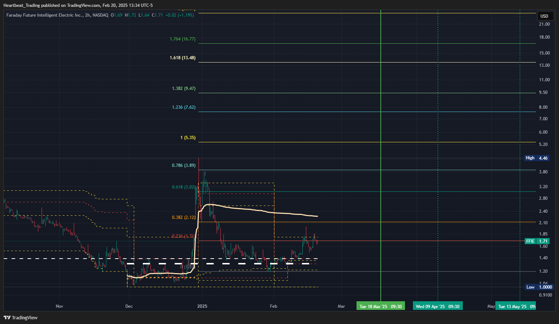Click the Mar label on time axis
Viewport: 559px width, 324px height.
pyautogui.click(x=341, y=306)
